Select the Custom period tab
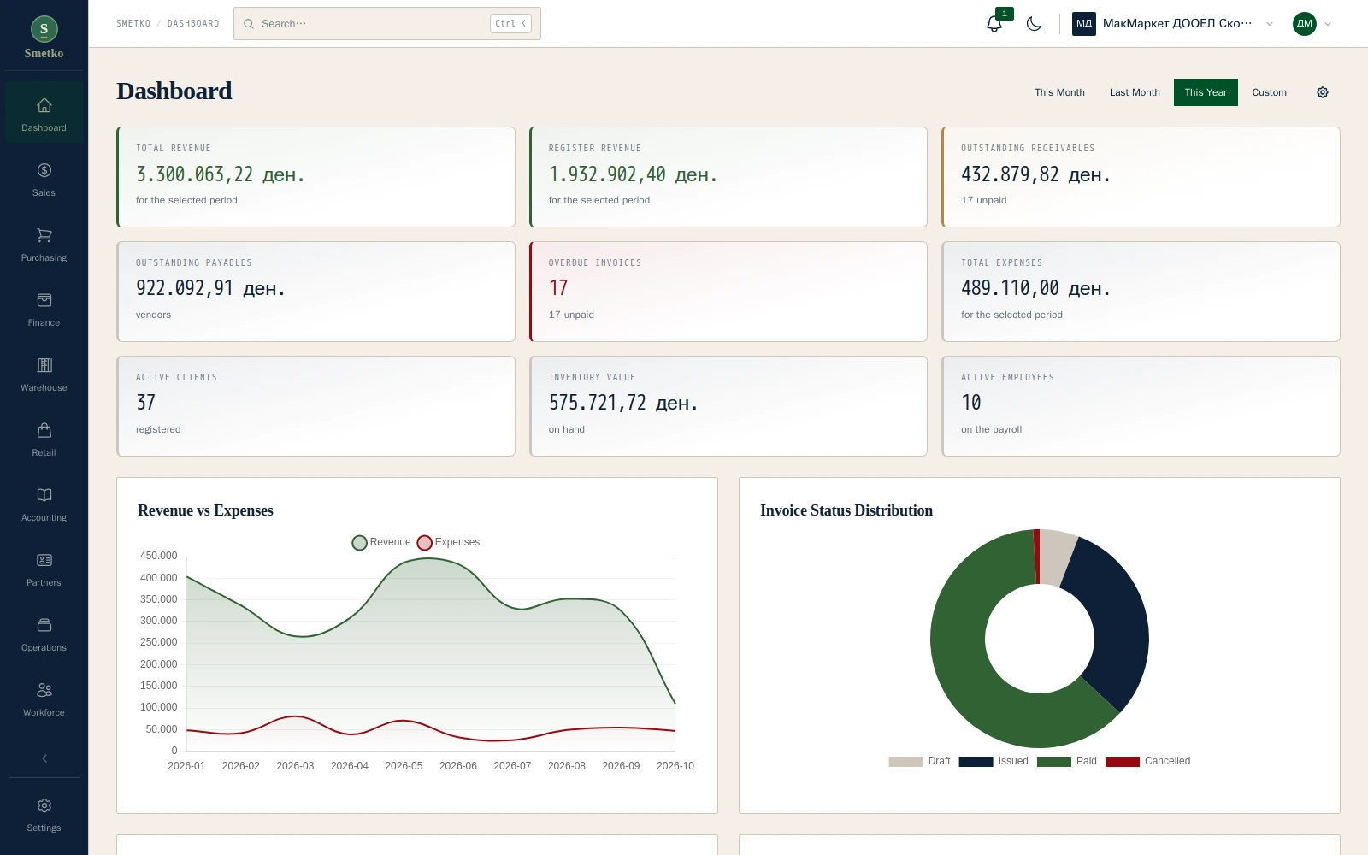Screen dimensions: 1368x855 coord(1269,92)
